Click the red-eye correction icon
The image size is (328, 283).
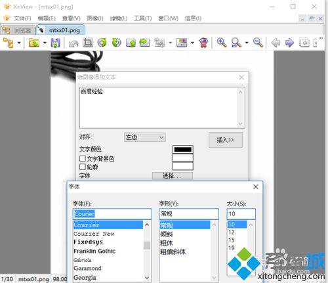pos(203,43)
